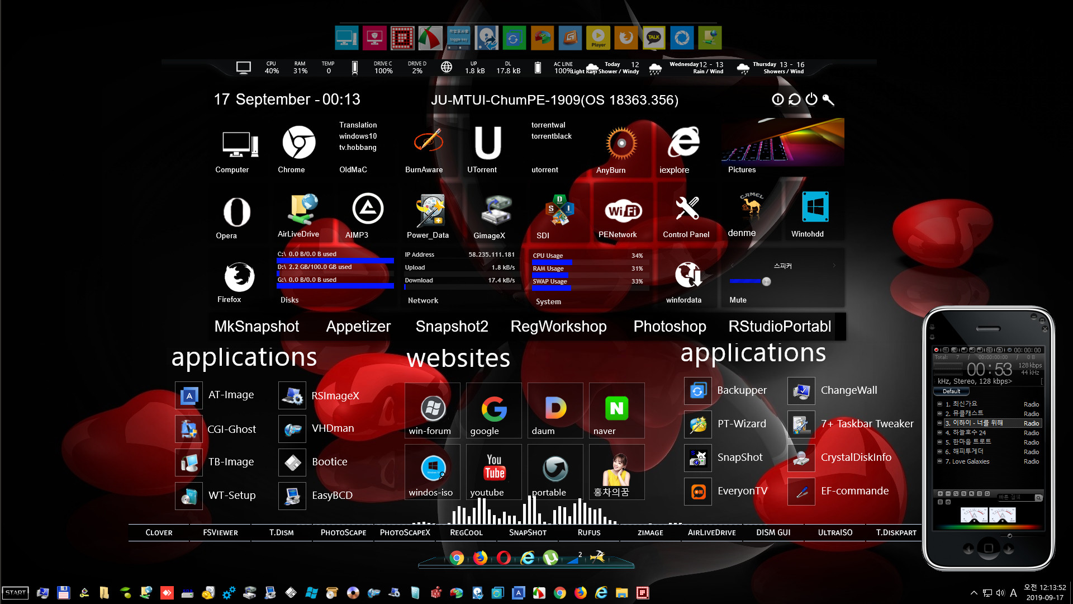Open the taskbar volume speaker icon
The height and width of the screenshot is (604, 1073).
pos(1000,593)
